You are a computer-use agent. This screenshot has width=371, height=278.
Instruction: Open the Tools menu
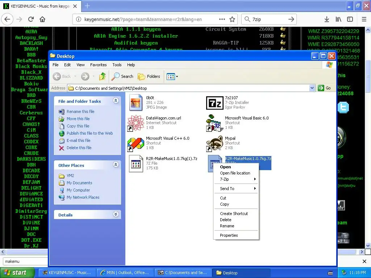click(x=117, y=65)
